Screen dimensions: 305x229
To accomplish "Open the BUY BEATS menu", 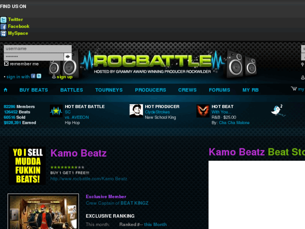I will pos(34,90).
